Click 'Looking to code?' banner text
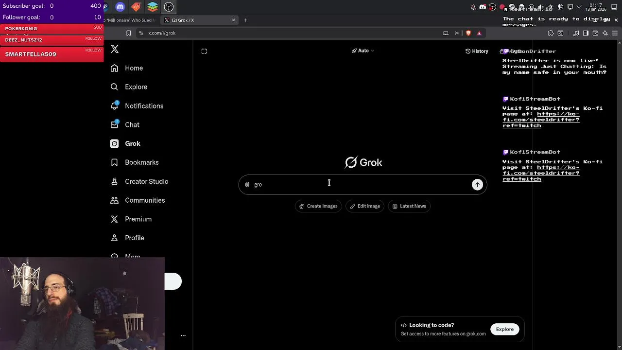Viewport: 622px width, 350px height. (432, 325)
